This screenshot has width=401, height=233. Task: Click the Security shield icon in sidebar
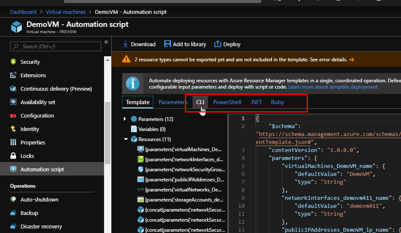13,62
